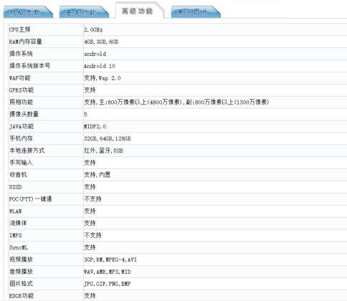The image size is (347, 301).
Task: Click the 手写输入 label
Action: (21, 163)
